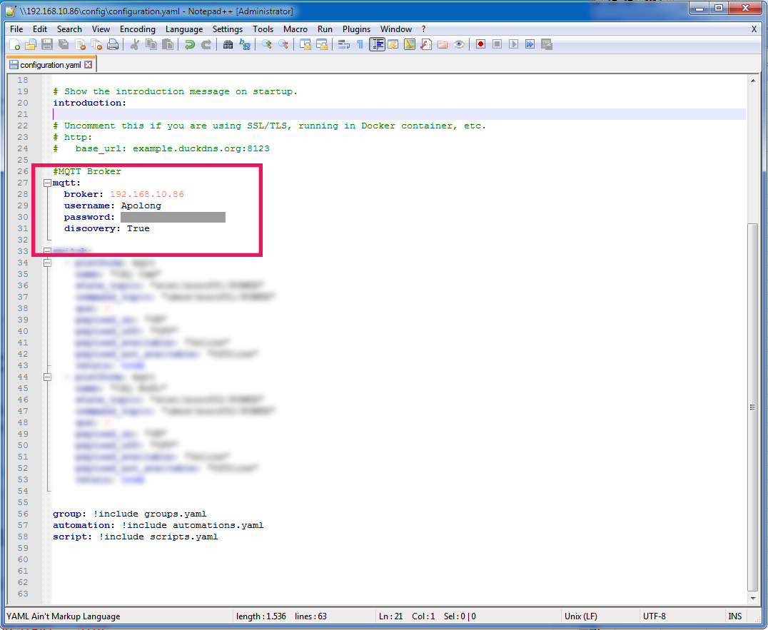Close the configuration.yaml tab with red X
This screenshot has height=630, width=768.
click(89, 65)
